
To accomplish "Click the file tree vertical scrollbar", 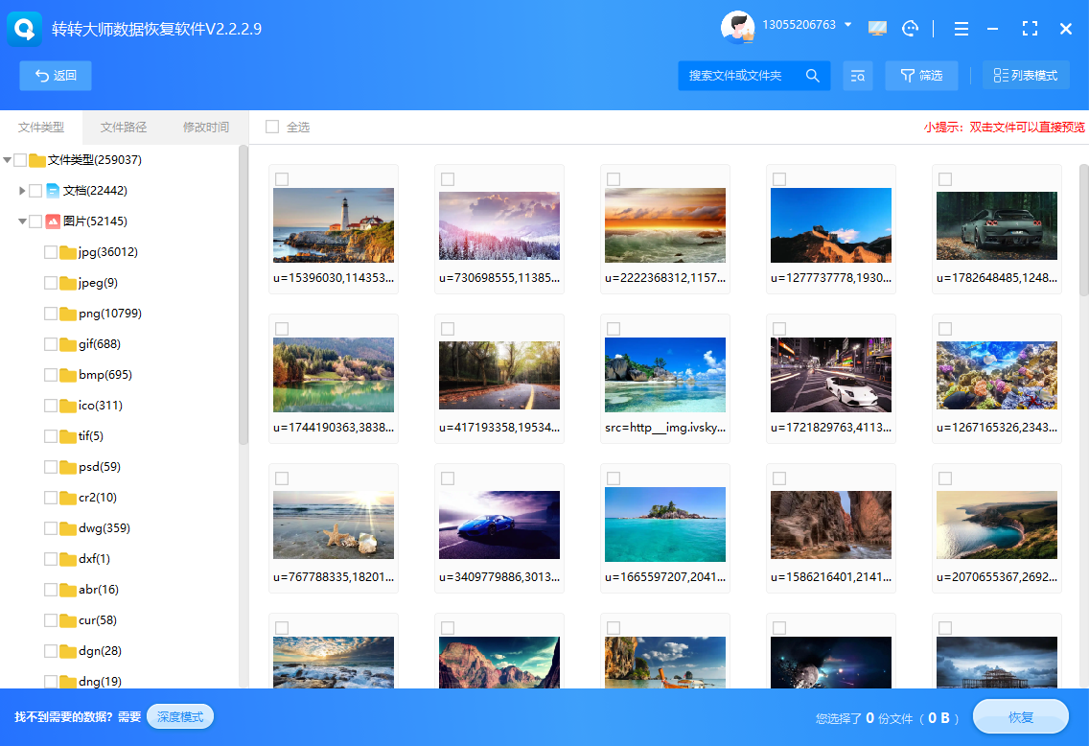I will pos(243,294).
